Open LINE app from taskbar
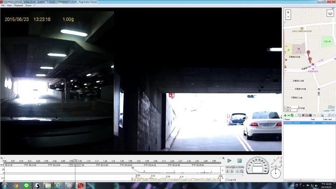Viewport: 336px width, 189px height. 26,186
